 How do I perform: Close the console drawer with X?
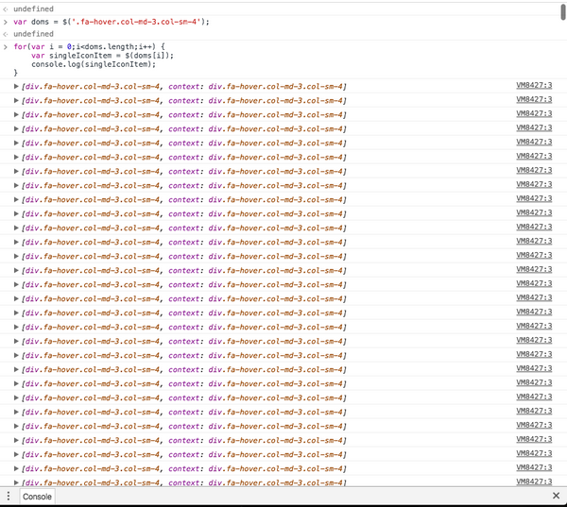557,496
